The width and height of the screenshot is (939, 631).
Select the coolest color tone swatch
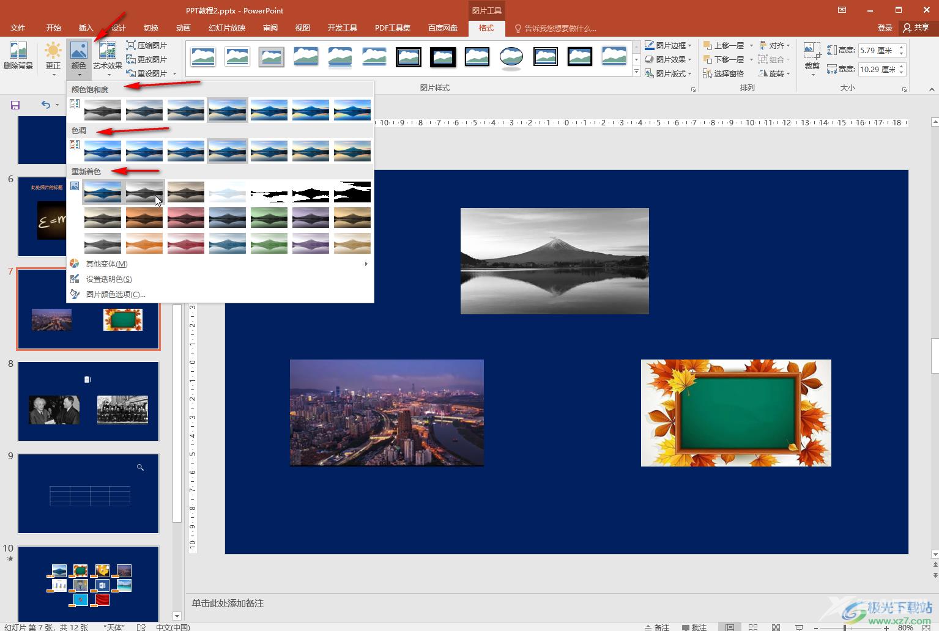[x=103, y=150]
